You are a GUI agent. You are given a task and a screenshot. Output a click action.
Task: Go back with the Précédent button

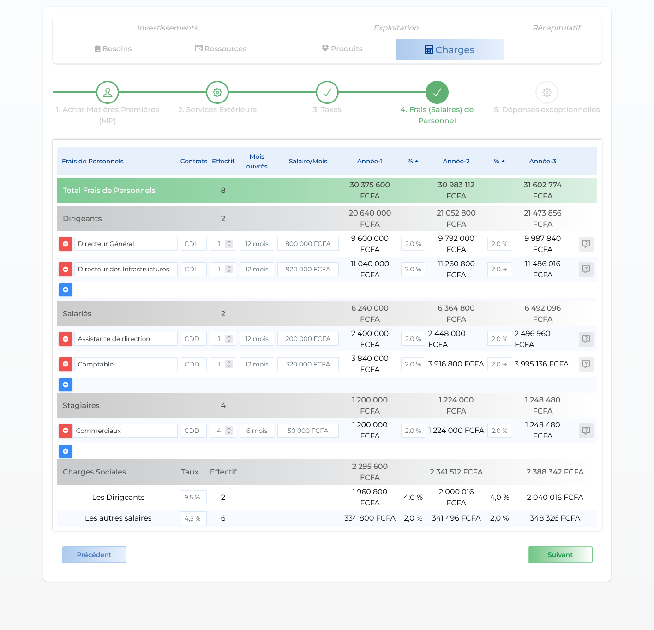pyautogui.click(x=94, y=555)
